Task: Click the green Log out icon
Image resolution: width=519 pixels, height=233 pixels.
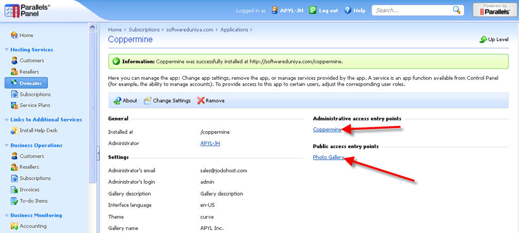Action: pyautogui.click(x=313, y=10)
